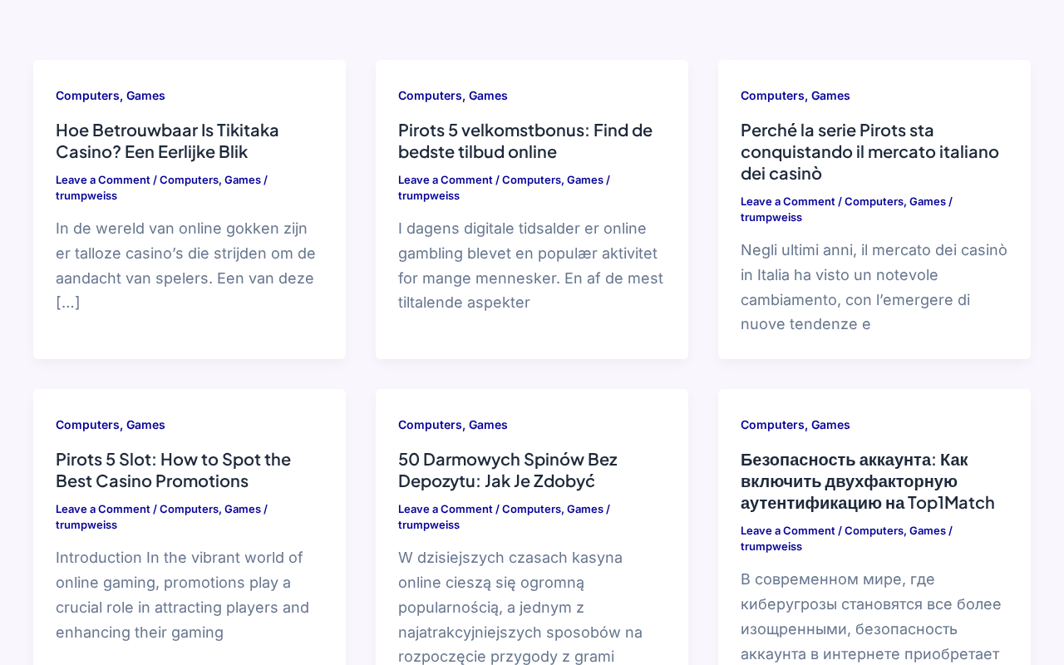Open the Pirots 5 velkomstbonus article title
This screenshot has height=665, width=1064.
pyautogui.click(x=525, y=140)
